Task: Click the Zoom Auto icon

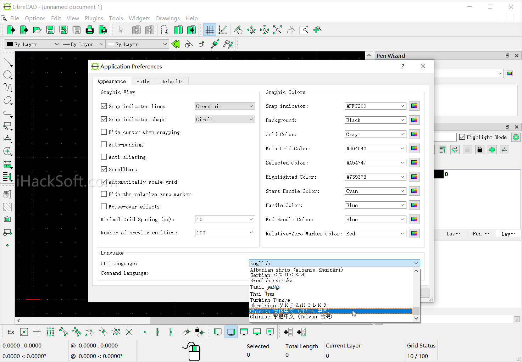Action: pos(278,30)
